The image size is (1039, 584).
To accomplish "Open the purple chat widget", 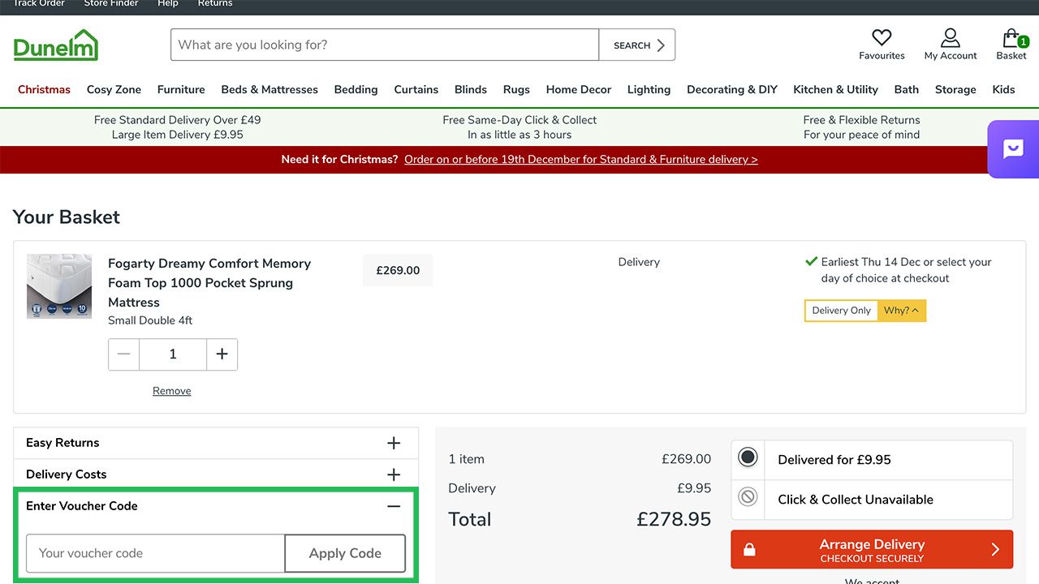I will (x=1013, y=149).
